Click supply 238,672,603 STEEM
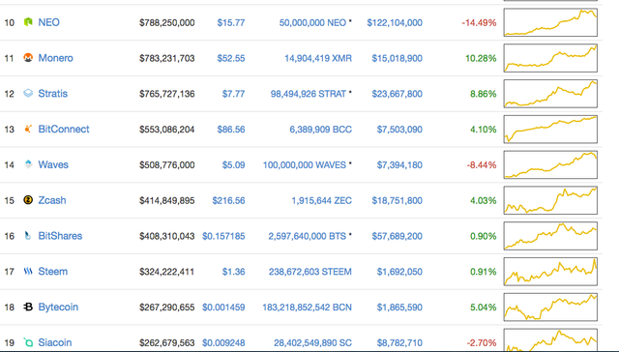The image size is (619, 352). click(x=310, y=272)
